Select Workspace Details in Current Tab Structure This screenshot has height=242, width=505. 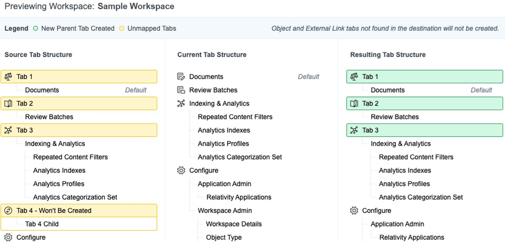pos(234,224)
